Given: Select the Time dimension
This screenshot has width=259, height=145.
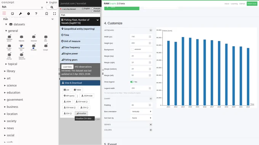Looking at the screenshot, I should (80, 35).
